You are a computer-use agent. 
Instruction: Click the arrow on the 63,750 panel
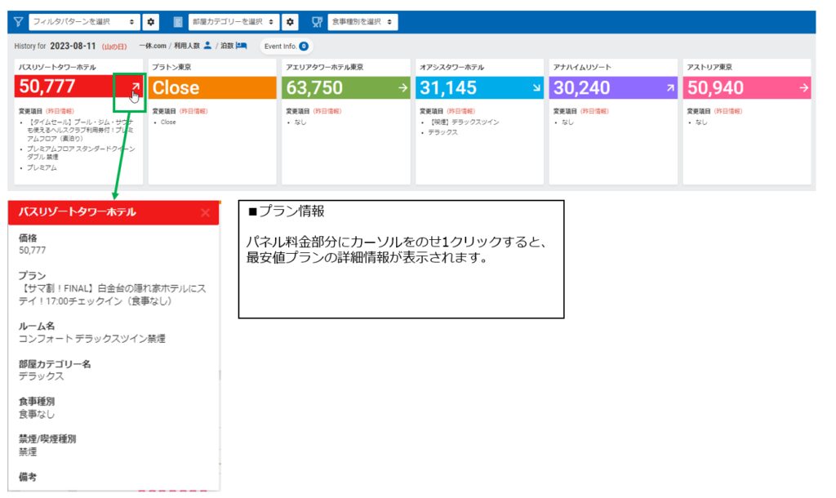click(402, 87)
